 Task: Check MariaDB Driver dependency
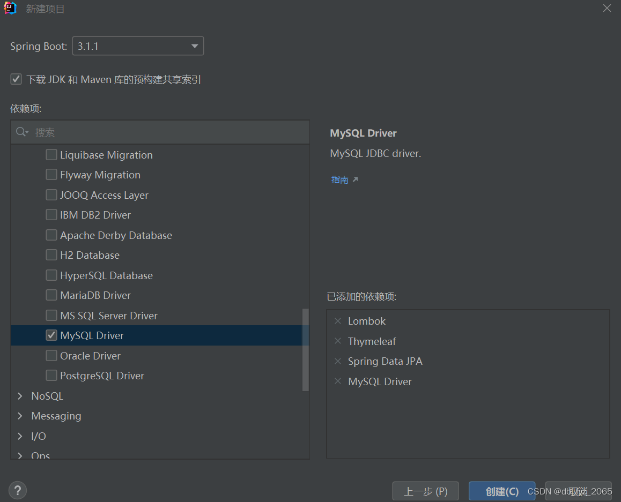[51, 295]
